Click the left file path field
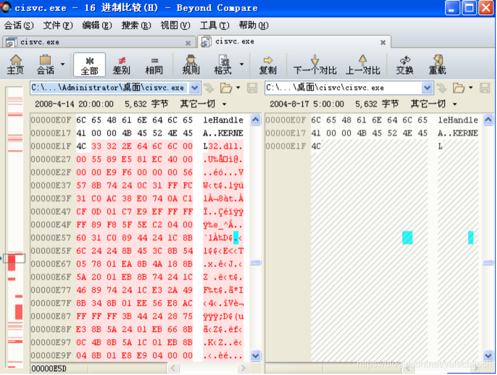 pos(109,88)
